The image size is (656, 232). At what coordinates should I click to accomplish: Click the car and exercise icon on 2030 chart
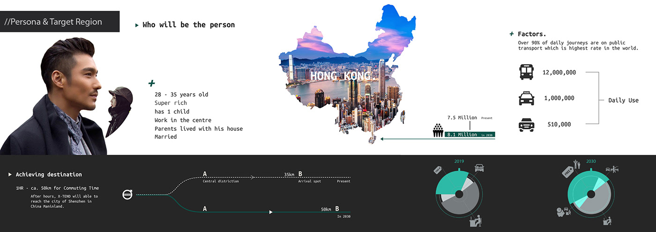(x=611, y=169)
